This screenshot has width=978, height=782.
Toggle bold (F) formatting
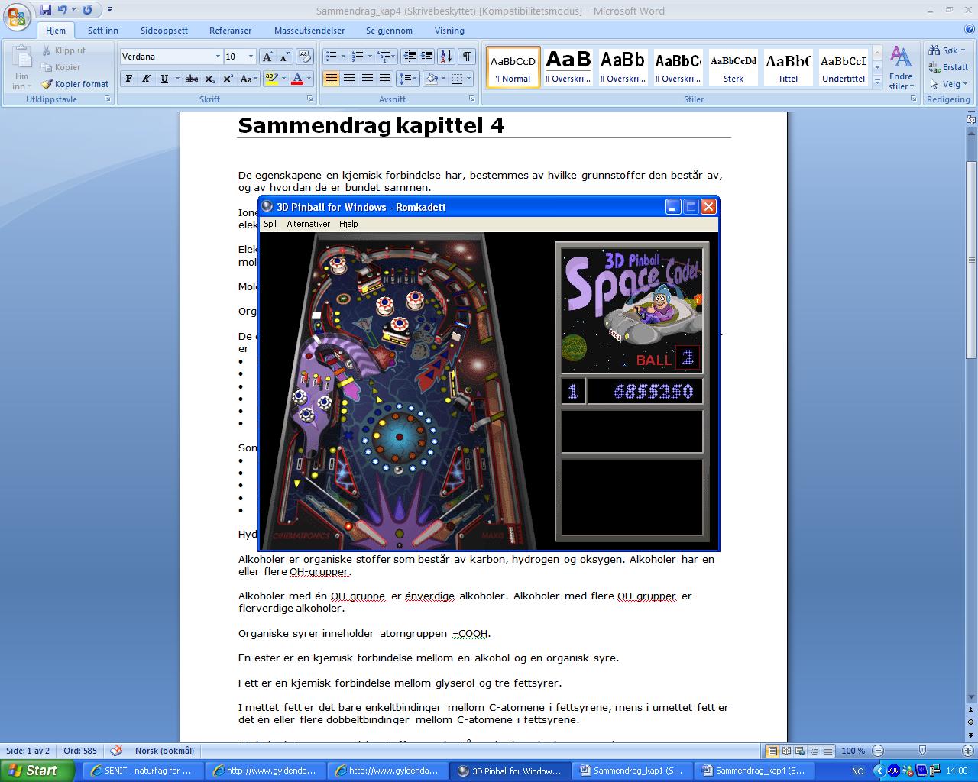point(128,79)
